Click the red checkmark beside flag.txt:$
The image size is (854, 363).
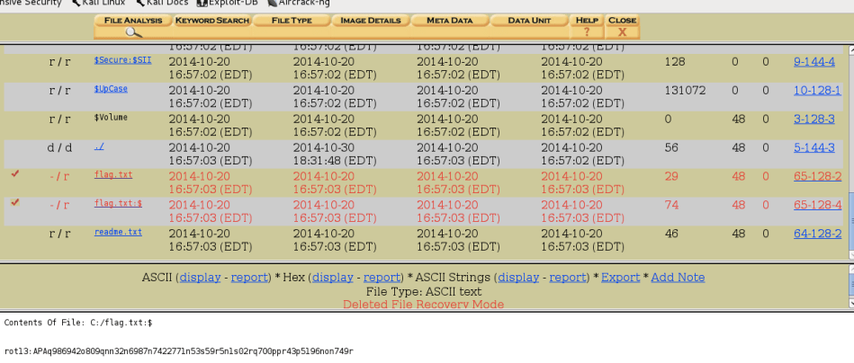14,202
